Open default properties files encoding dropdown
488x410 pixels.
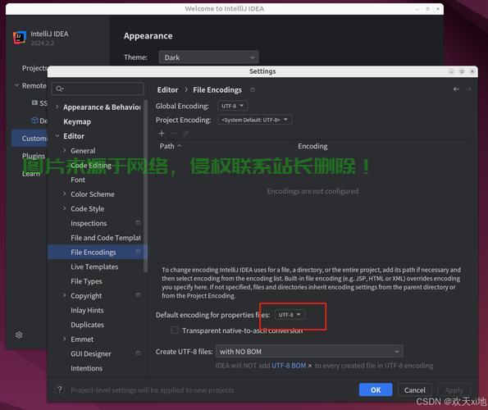(x=290, y=315)
